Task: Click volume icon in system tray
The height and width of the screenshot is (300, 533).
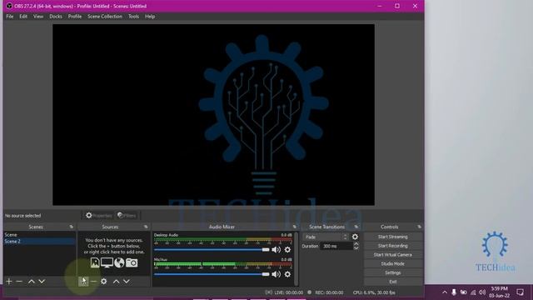Action: (482, 292)
